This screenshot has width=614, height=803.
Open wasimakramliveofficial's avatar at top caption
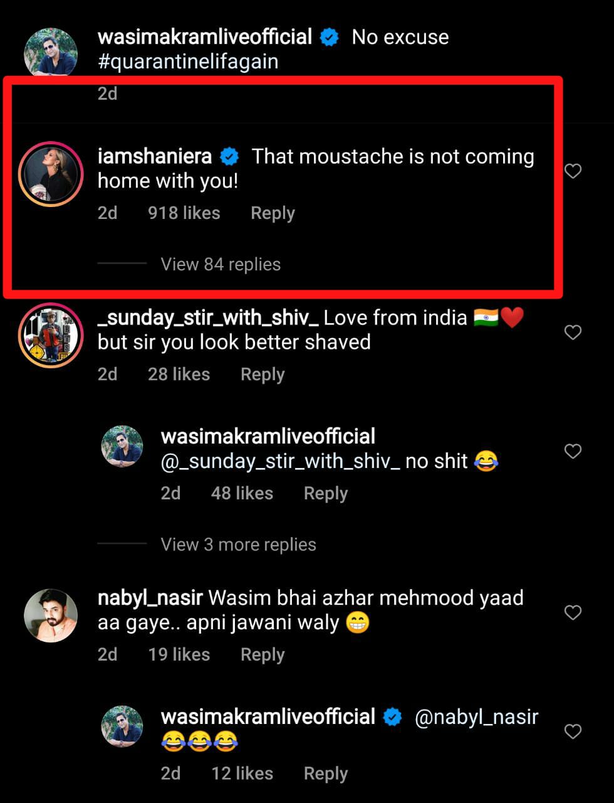coord(51,53)
